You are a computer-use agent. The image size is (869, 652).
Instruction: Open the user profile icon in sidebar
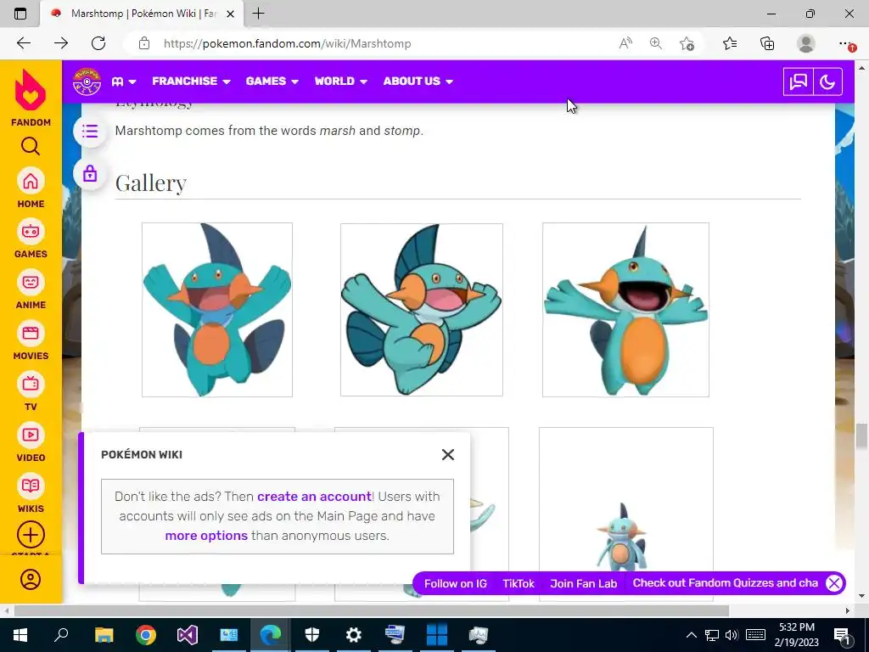(31, 579)
